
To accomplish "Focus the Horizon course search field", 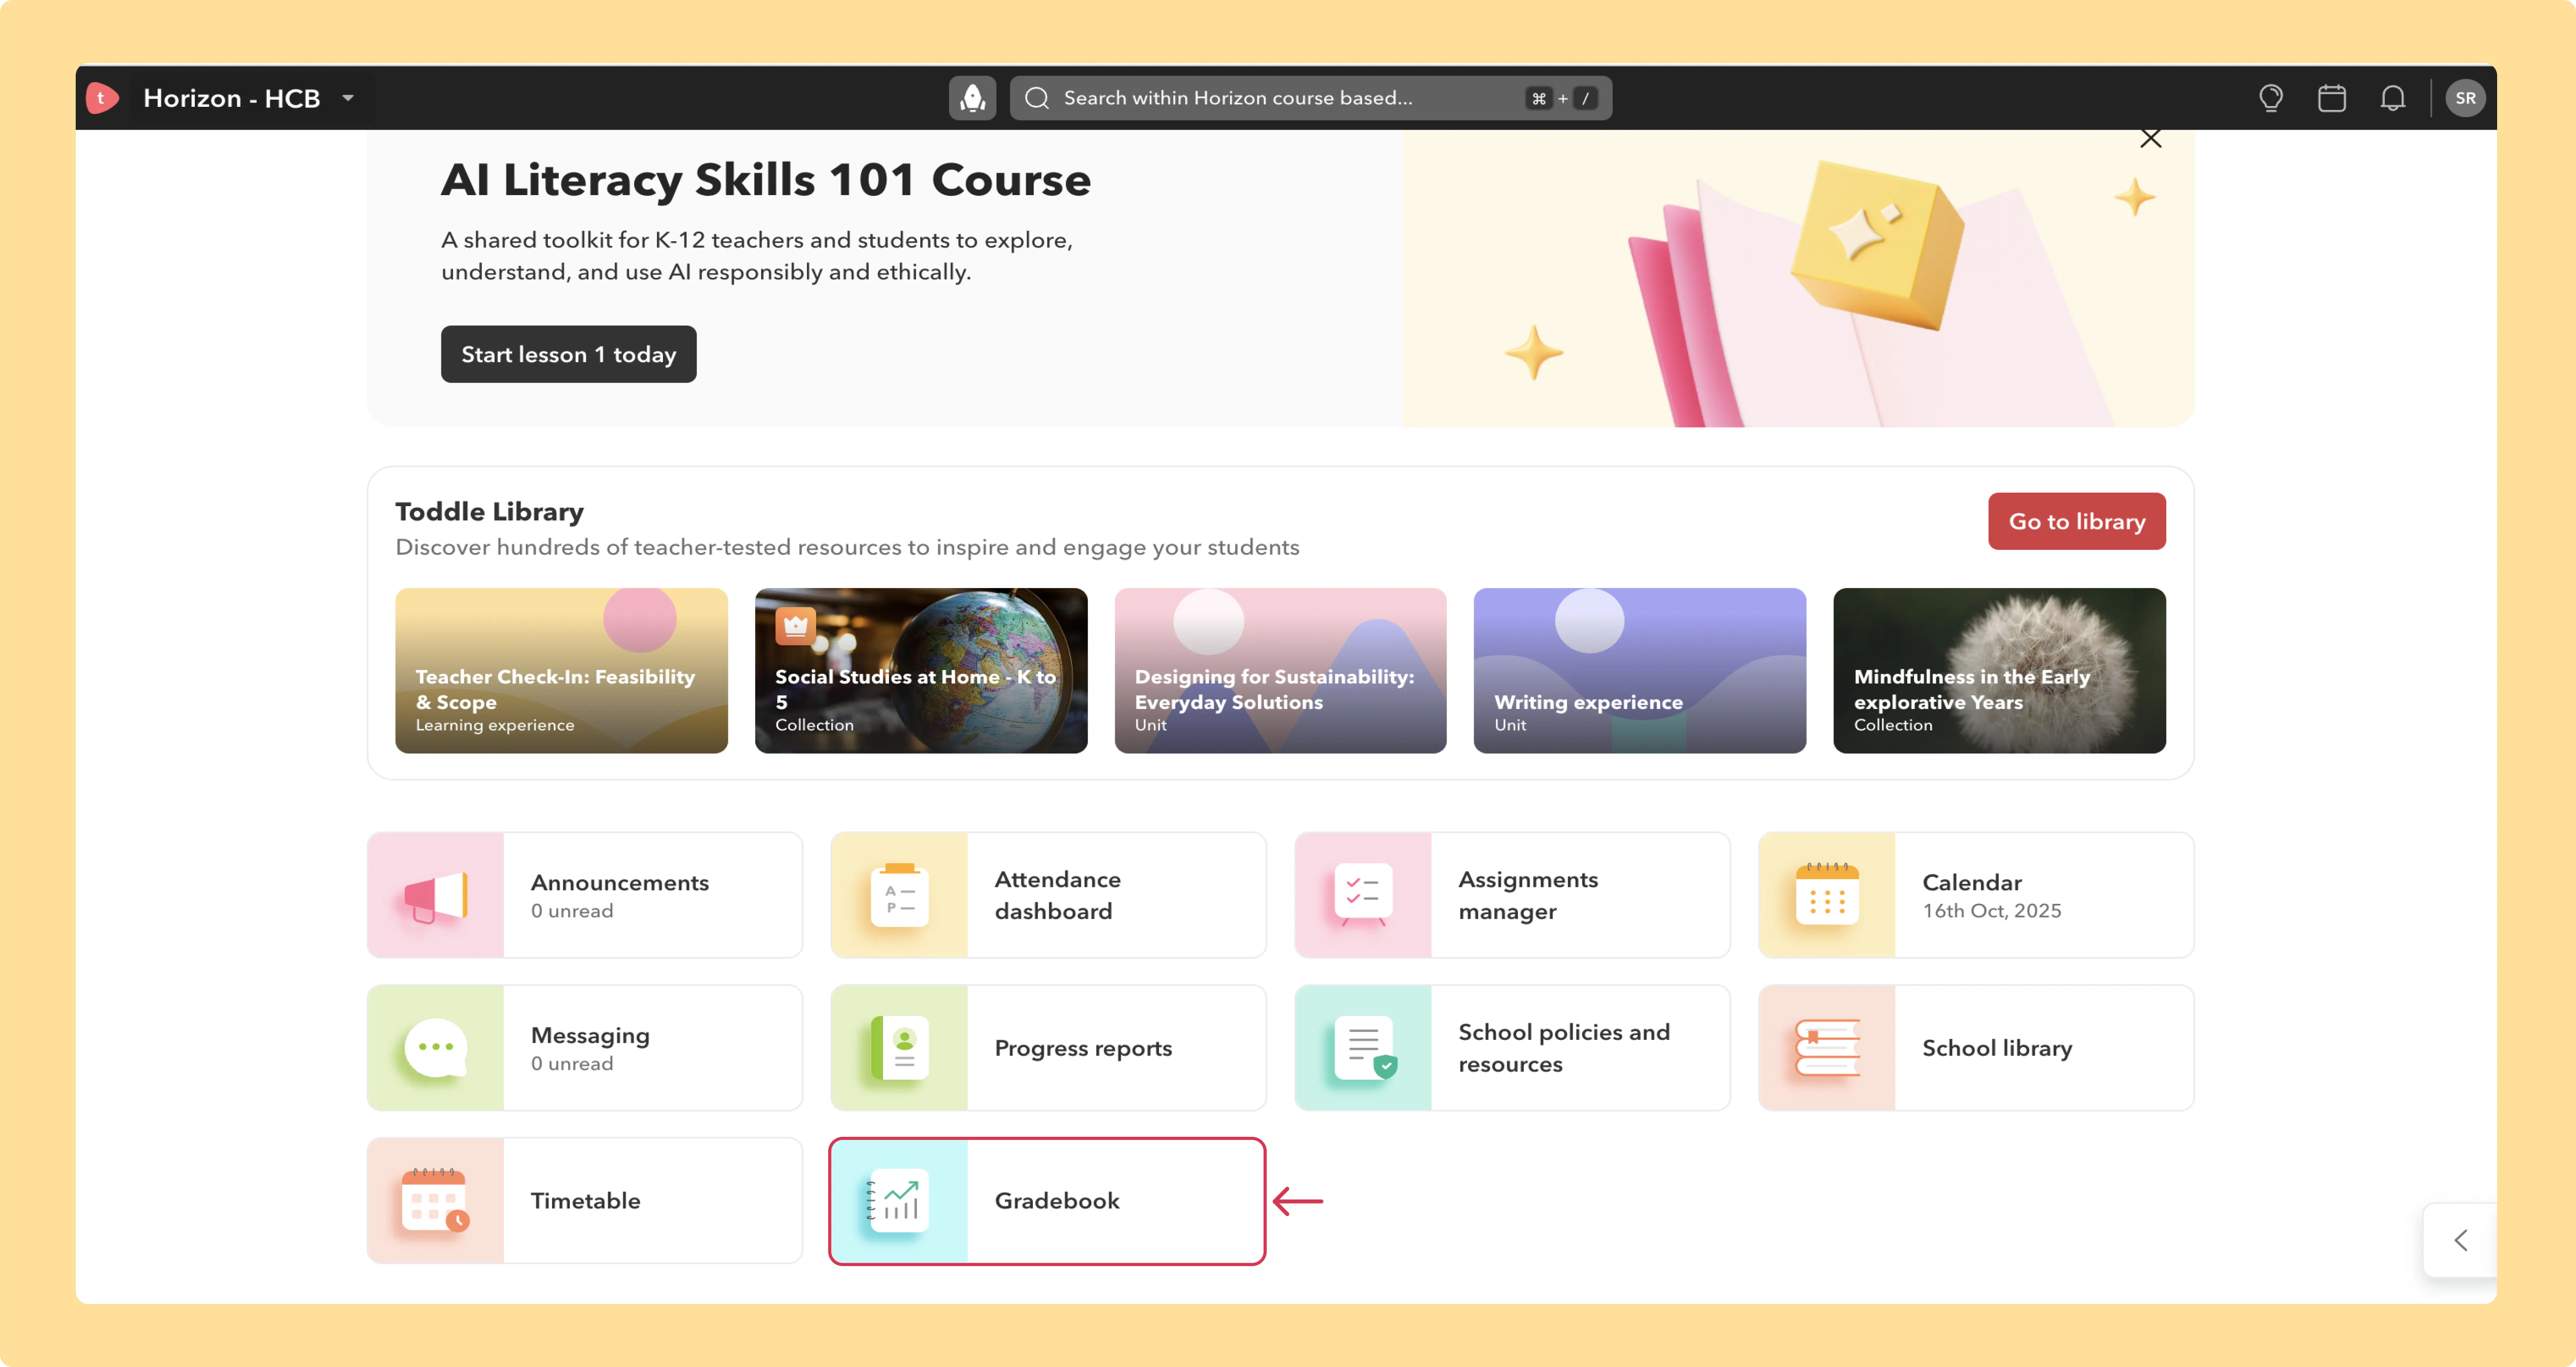I will (1310, 98).
